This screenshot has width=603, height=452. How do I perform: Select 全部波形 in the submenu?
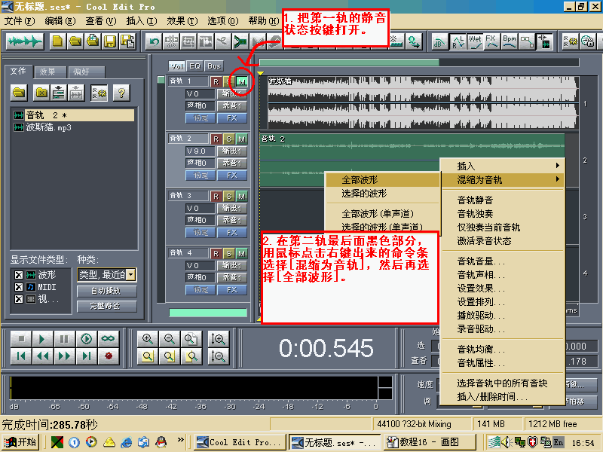click(x=383, y=179)
